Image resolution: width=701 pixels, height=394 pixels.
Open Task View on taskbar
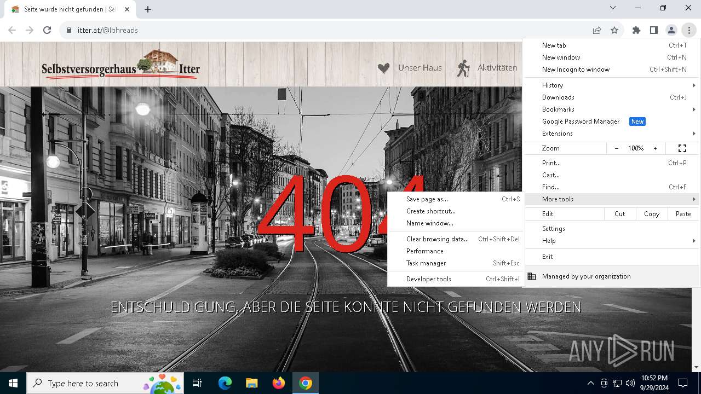coord(197,383)
